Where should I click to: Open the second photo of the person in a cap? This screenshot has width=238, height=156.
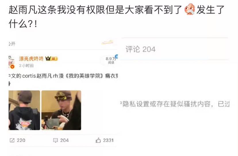61,110
